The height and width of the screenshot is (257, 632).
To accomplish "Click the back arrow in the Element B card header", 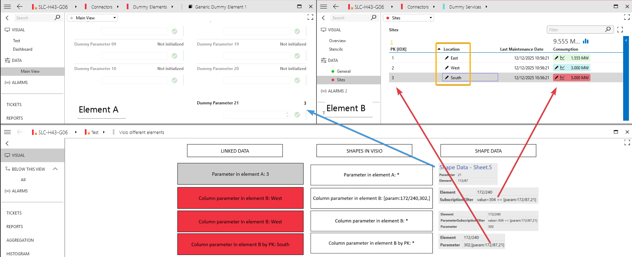I will [x=336, y=6].
